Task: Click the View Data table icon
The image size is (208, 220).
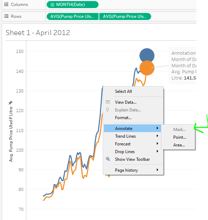Action: coord(108,102)
